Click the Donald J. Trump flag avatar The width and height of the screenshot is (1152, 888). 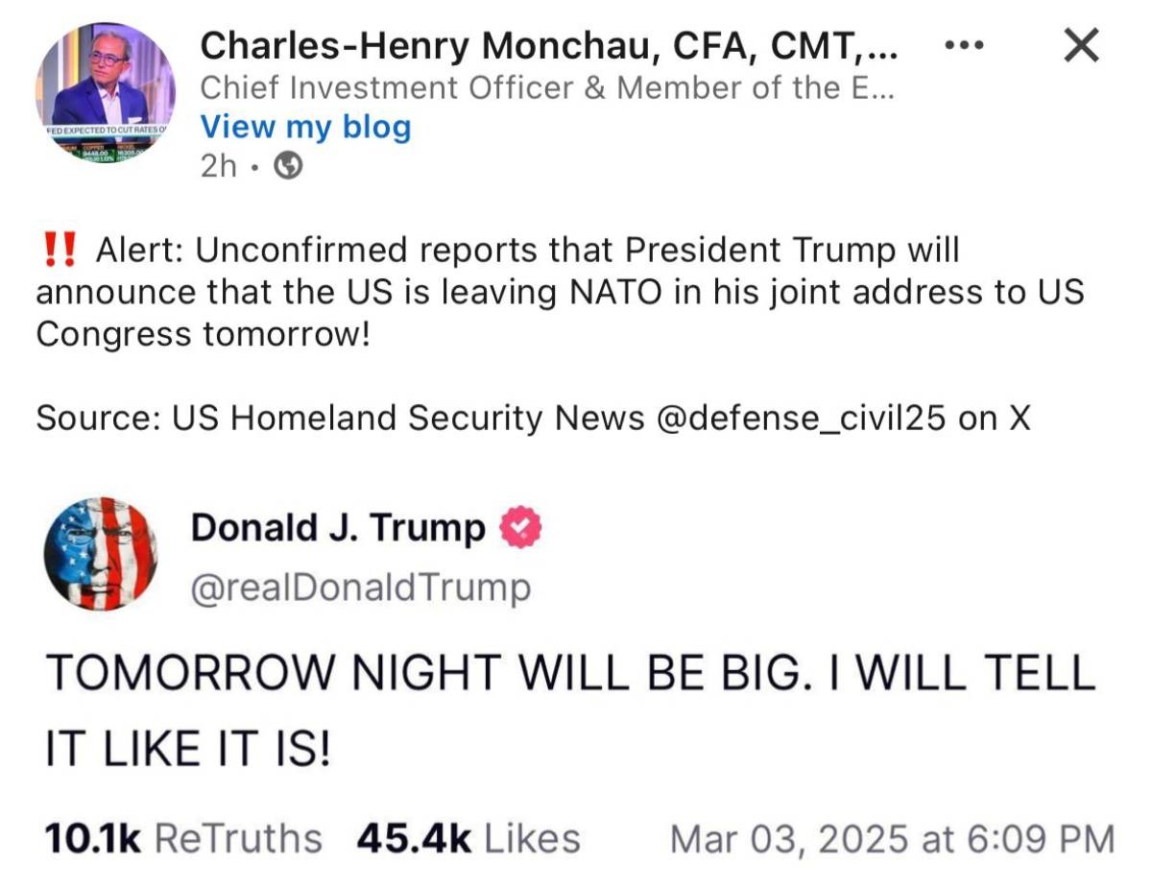coord(101,554)
